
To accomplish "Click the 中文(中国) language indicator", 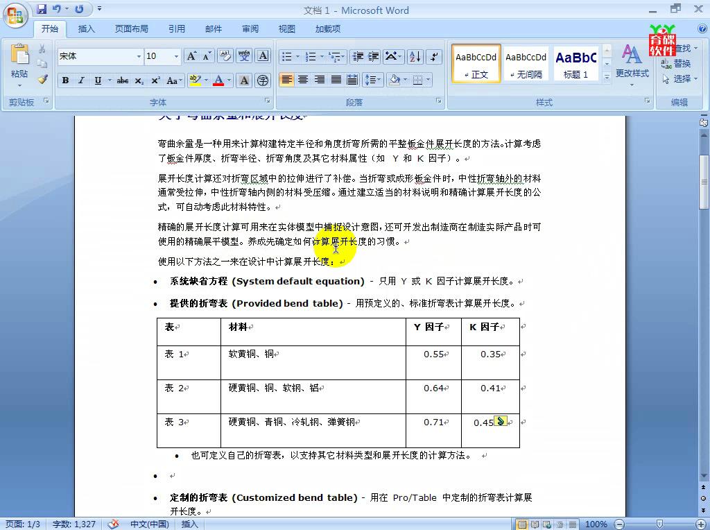I will pos(150,524).
